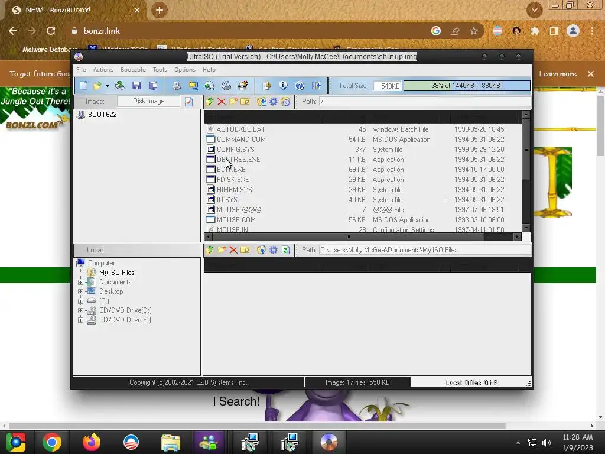
Task: Show hidden system tray icons
Action: (x=518, y=443)
